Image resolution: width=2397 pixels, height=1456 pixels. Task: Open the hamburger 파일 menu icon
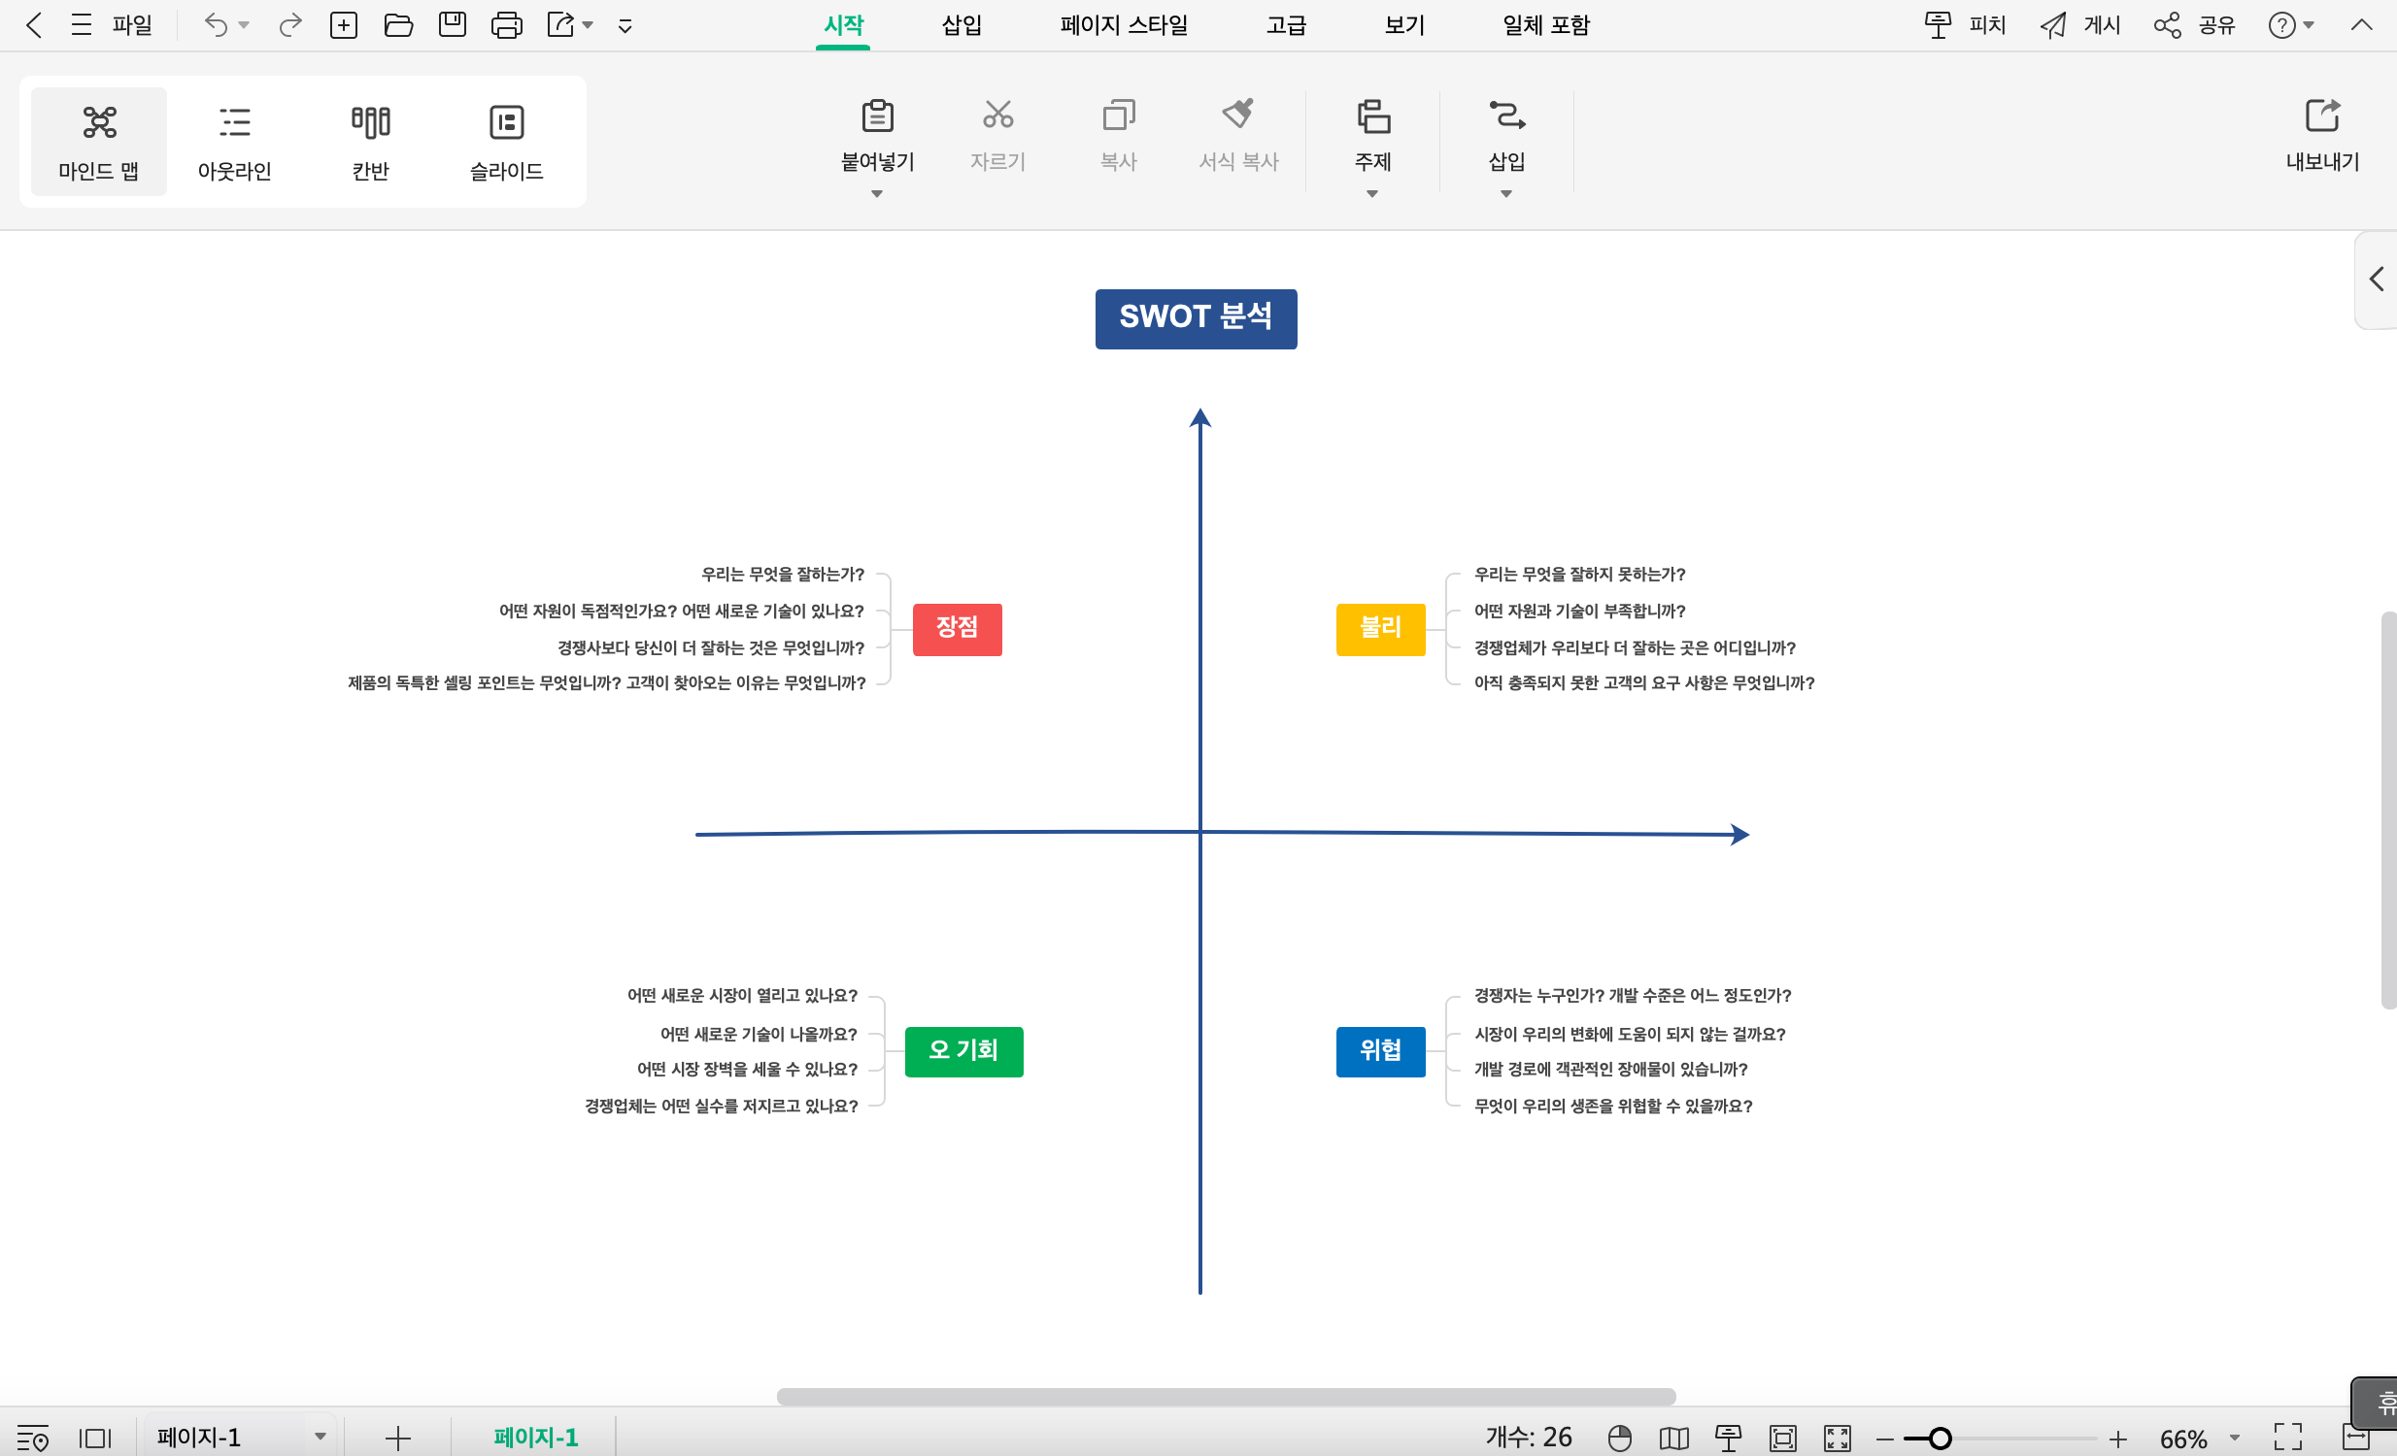click(x=82, y=25)
